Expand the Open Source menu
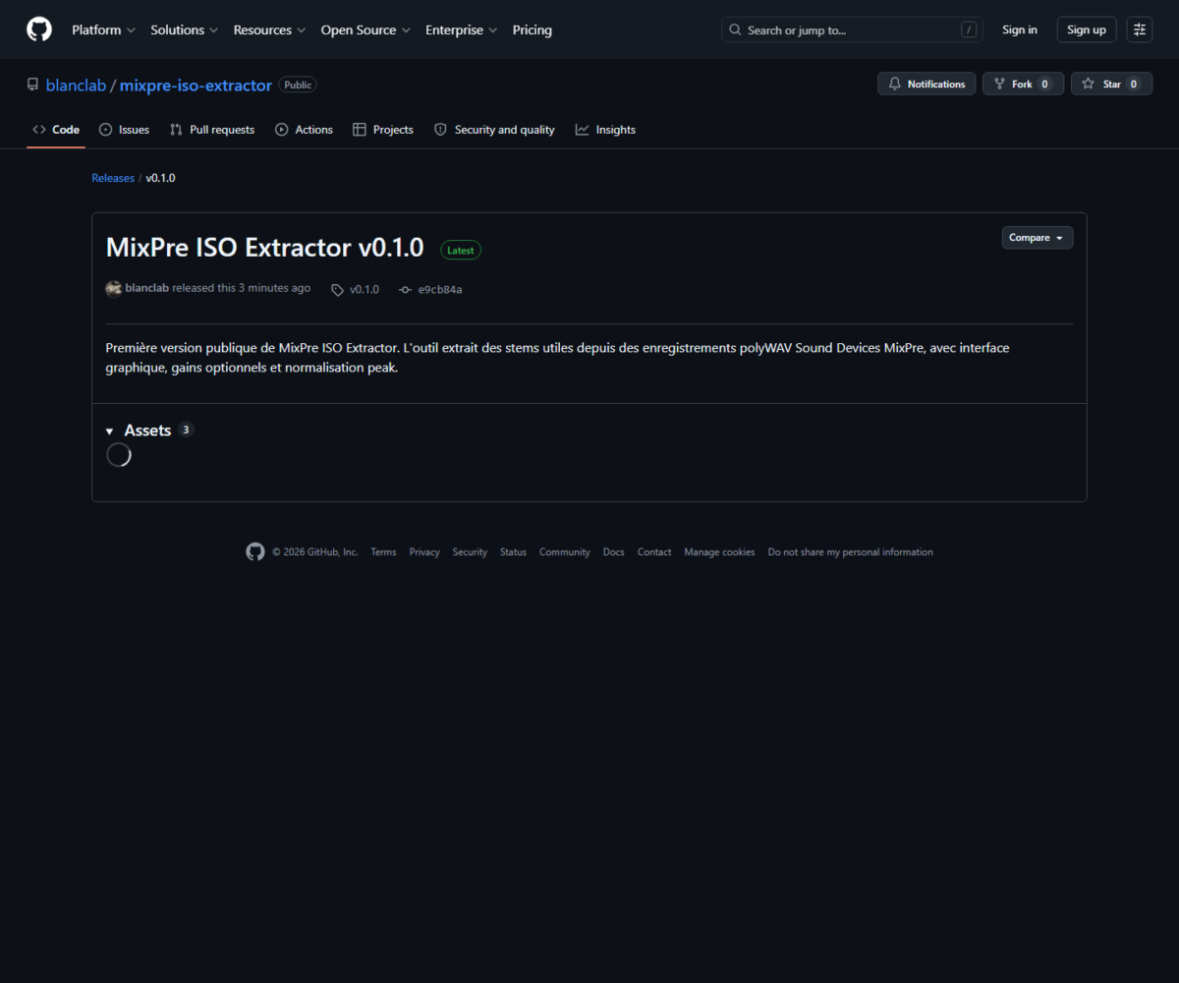1179x983 pixels. 365,29
